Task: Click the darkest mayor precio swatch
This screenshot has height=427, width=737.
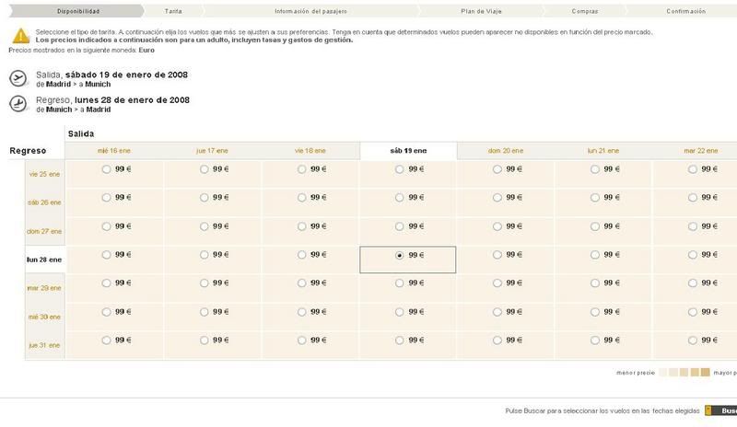Action: [705, 373]
